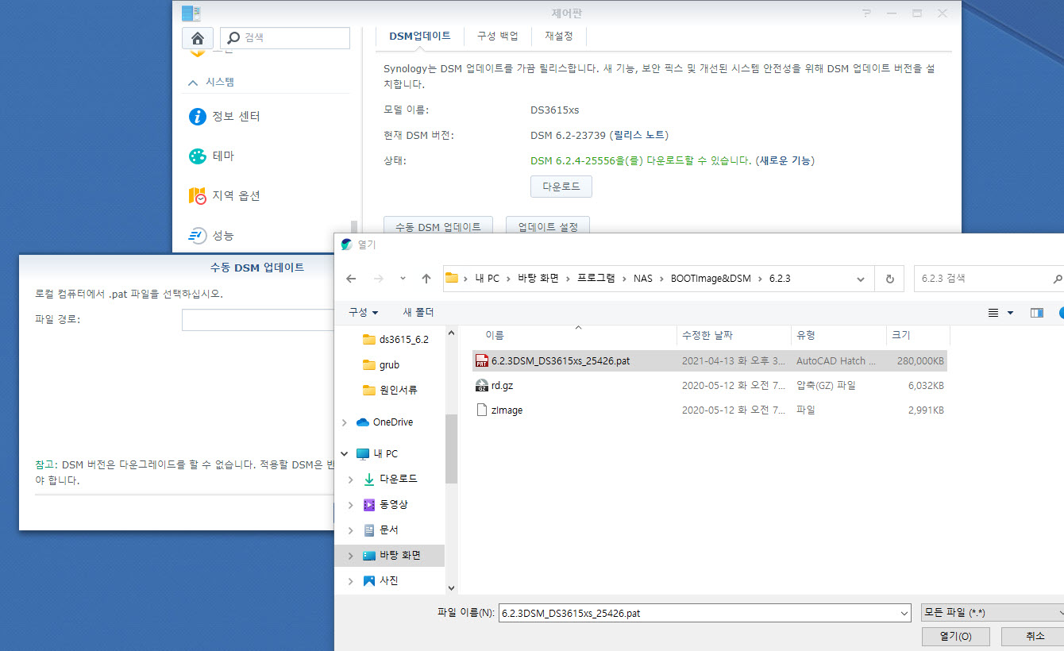The height and width of the screenshot is (651, 1064).
Task: Click the 내 PC computer icon in tree
Action: (x=363, y=454)
